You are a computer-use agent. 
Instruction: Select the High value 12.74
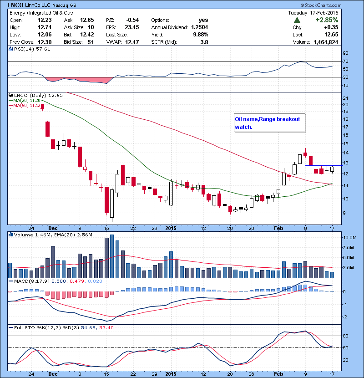point(45,27)
